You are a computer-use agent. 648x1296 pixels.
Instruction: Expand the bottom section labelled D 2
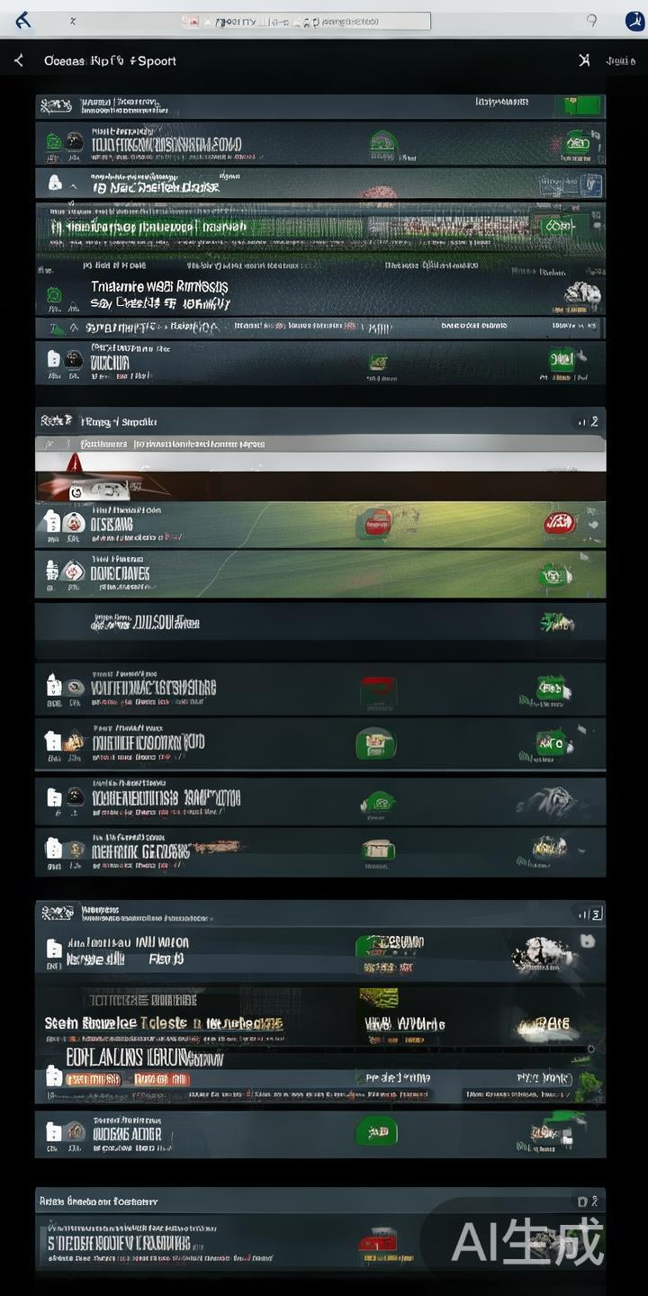point(320,1201)
